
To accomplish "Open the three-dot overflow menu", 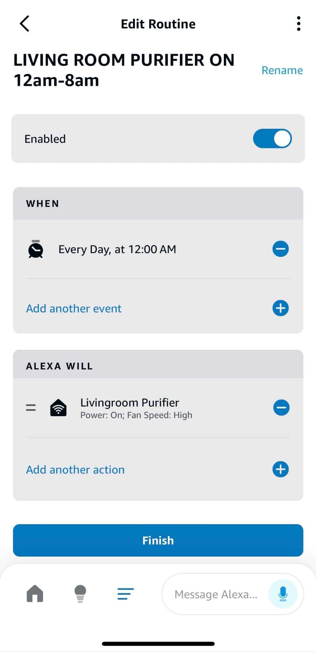I will click(298, 24).
